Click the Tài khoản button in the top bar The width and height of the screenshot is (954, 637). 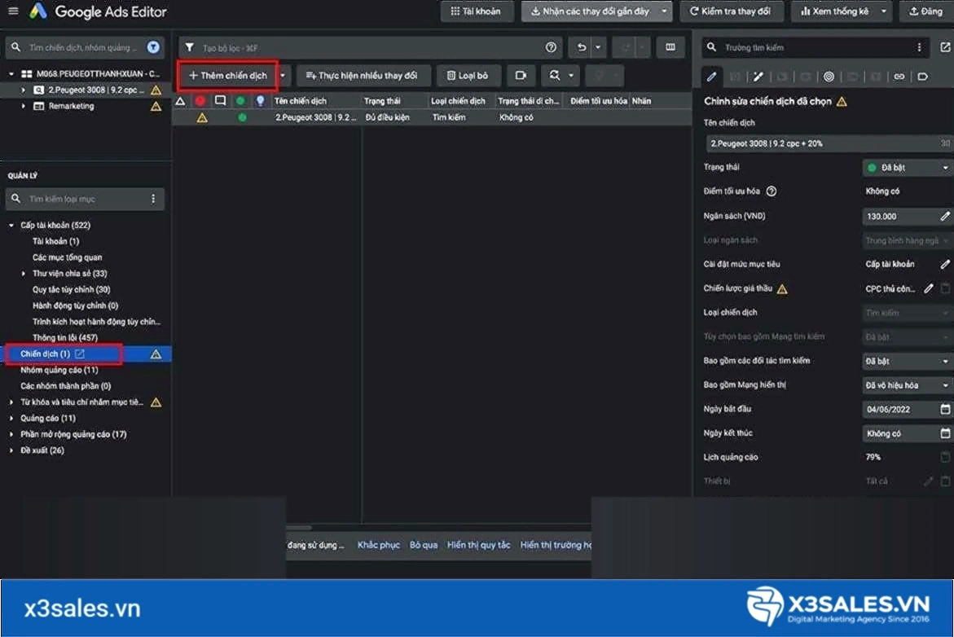click(x=477, y=11)
